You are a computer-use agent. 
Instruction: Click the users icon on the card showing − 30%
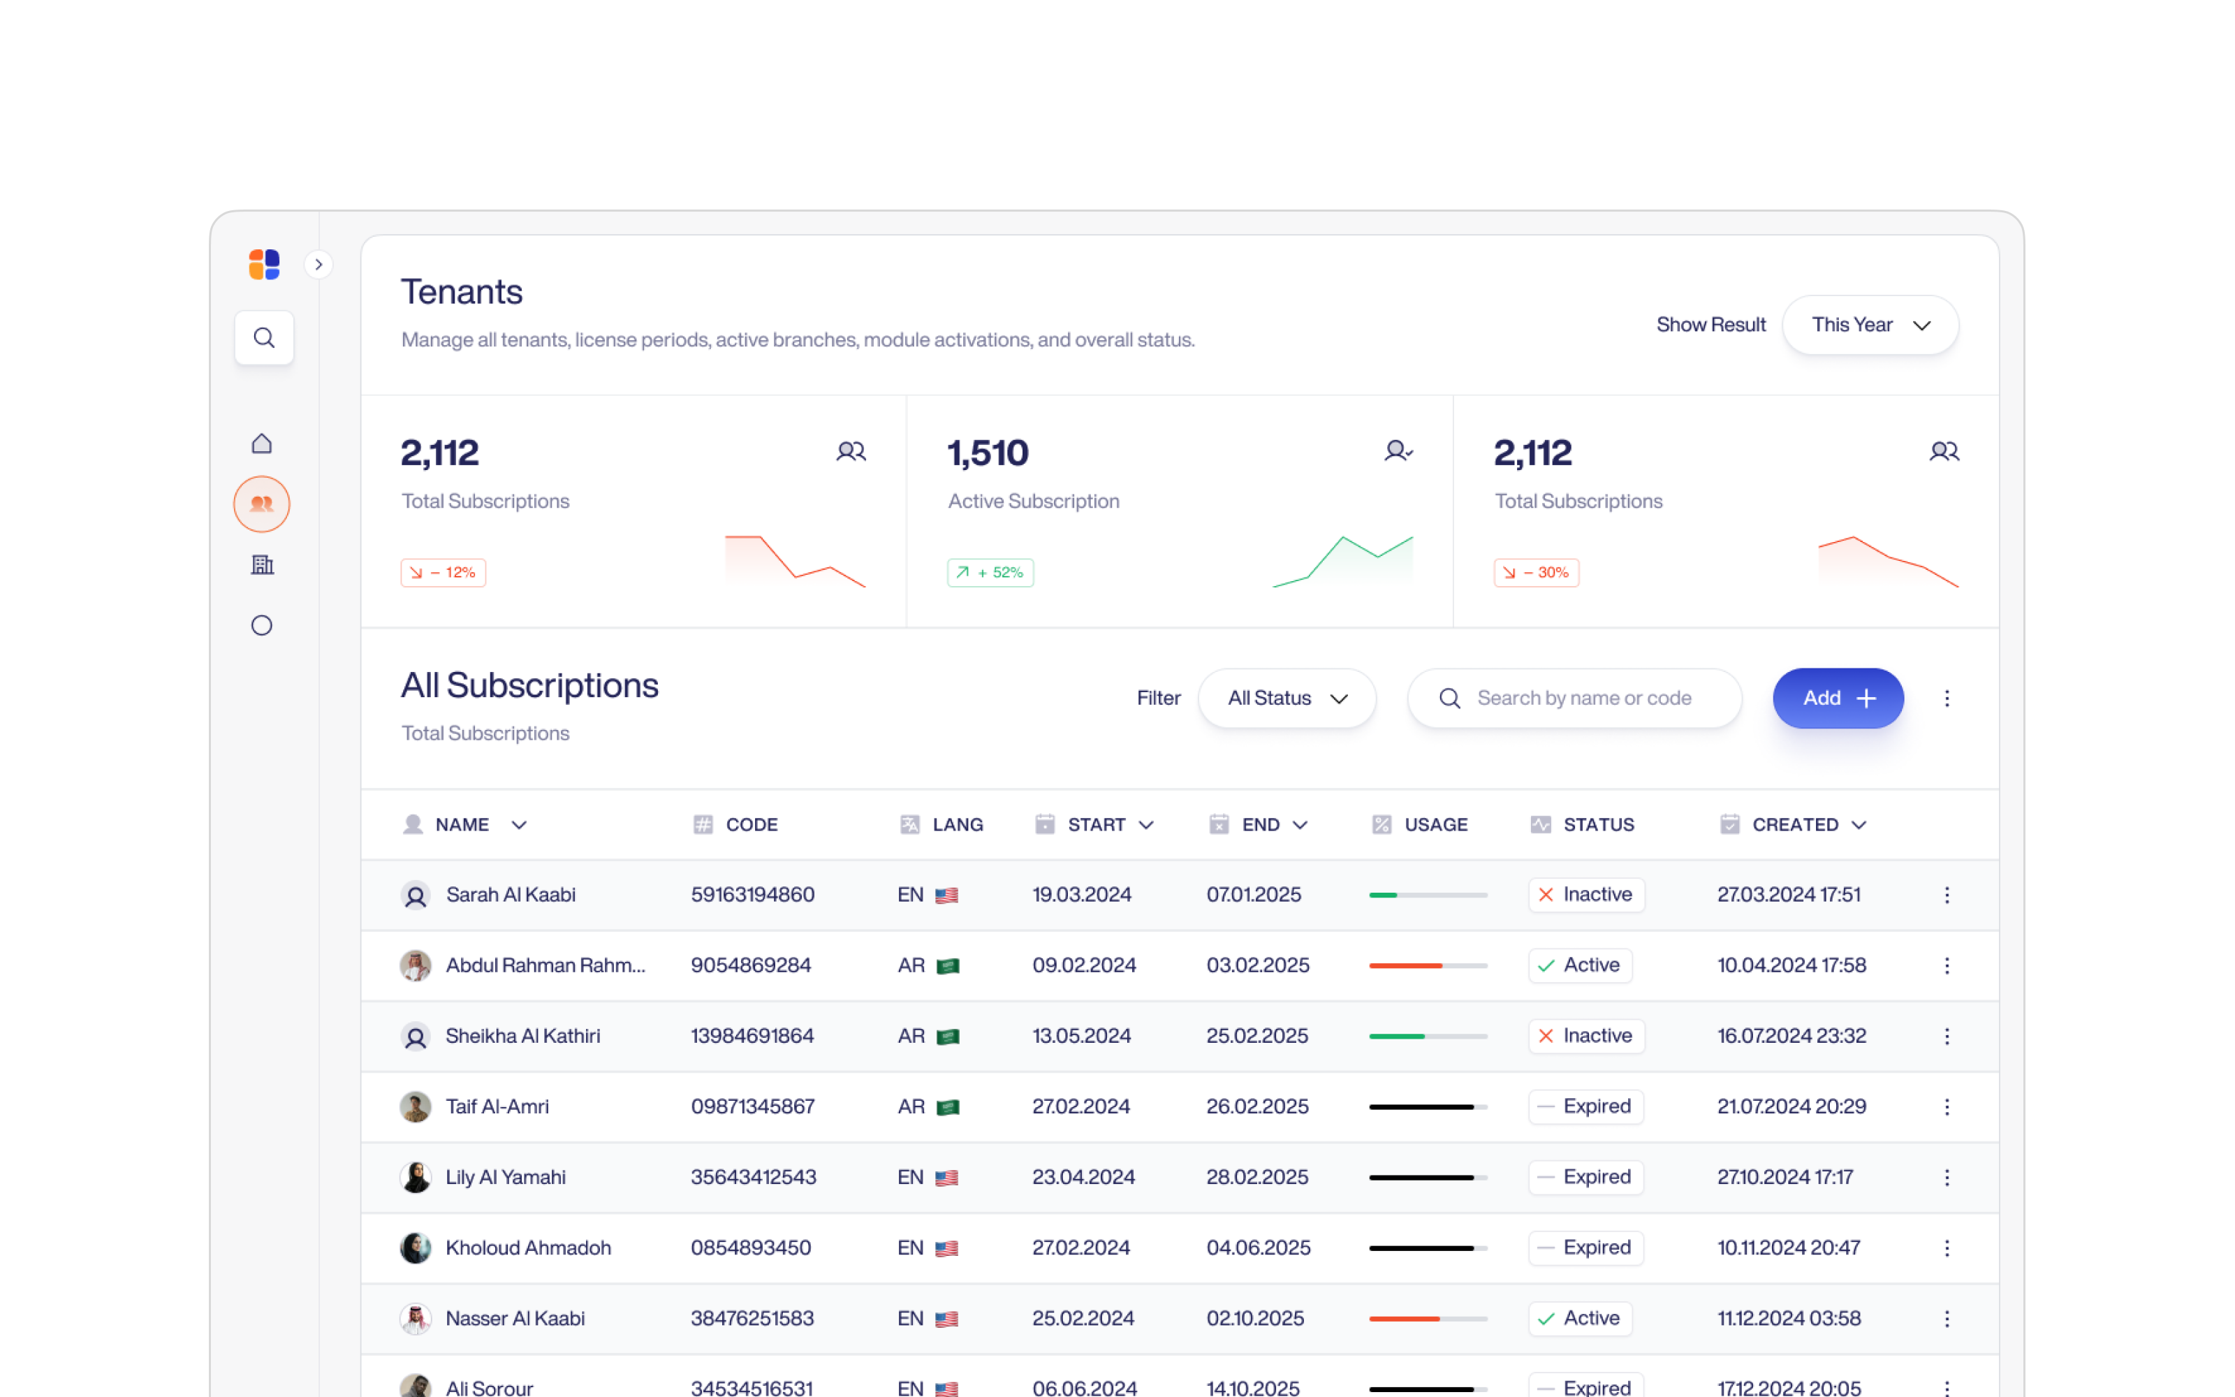[1944, 451]
